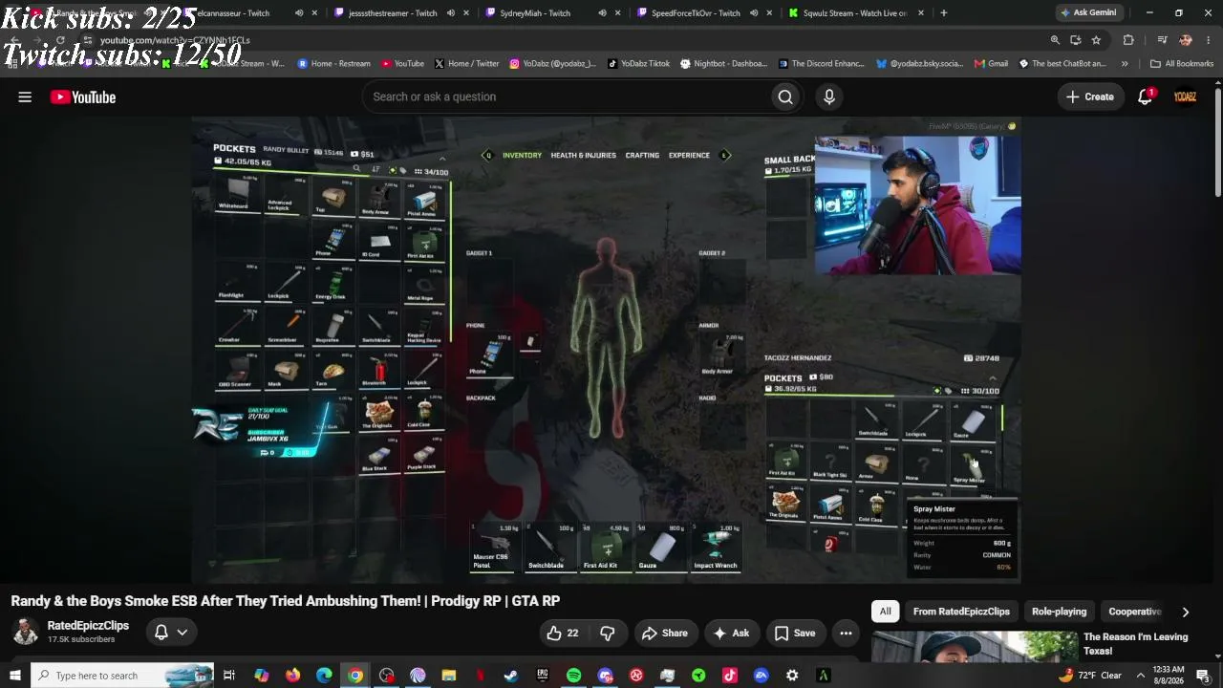
Task: Open Spotify from the taskbar
Action: (x=573, y=676)
